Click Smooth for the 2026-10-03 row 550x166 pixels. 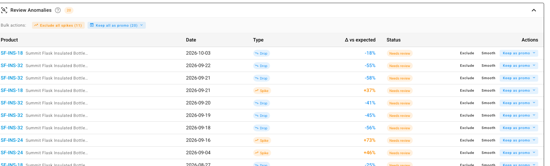[x=488, y=53]
